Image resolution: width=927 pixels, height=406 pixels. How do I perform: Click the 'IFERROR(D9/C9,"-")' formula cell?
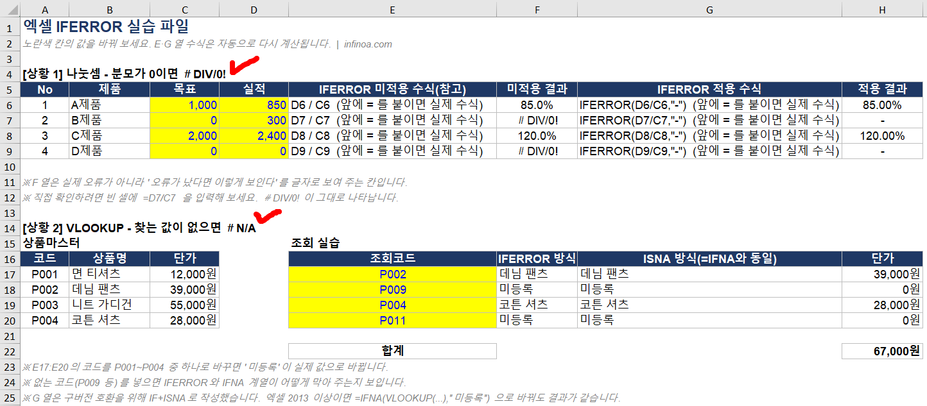[x=709, y=151]
